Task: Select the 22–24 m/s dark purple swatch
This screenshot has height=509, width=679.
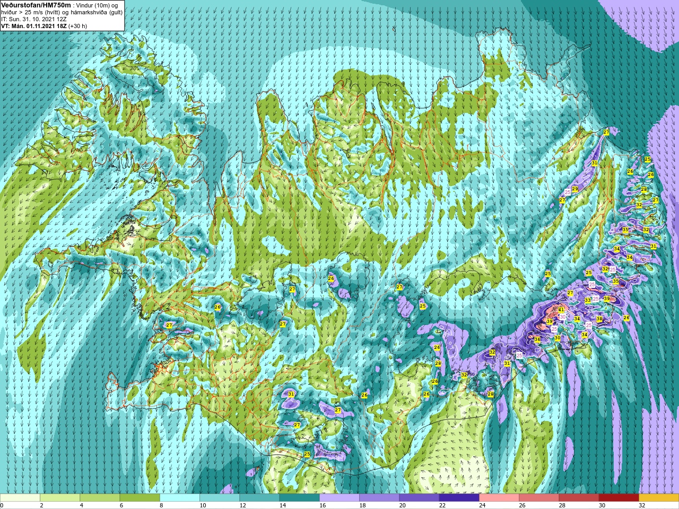Action: pos(459,498)
